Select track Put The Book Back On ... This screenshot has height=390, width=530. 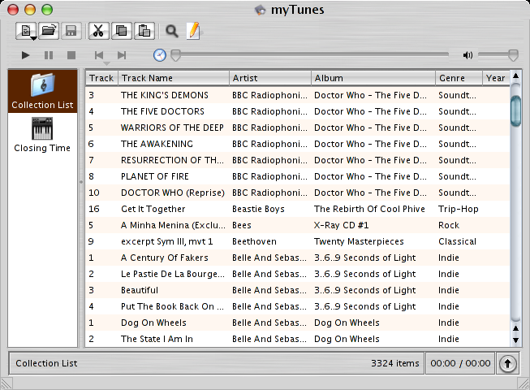point(297,306)
